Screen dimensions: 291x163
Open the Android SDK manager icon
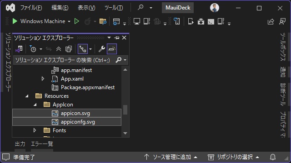[x=201, y=21]
